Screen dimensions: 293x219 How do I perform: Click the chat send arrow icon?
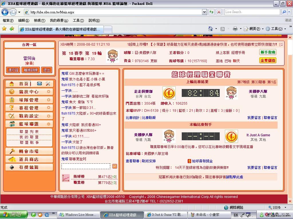tap(114, 166)
